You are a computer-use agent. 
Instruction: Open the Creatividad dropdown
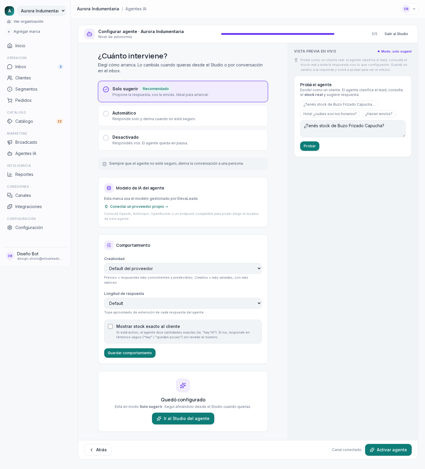click(x=183, y=269)
